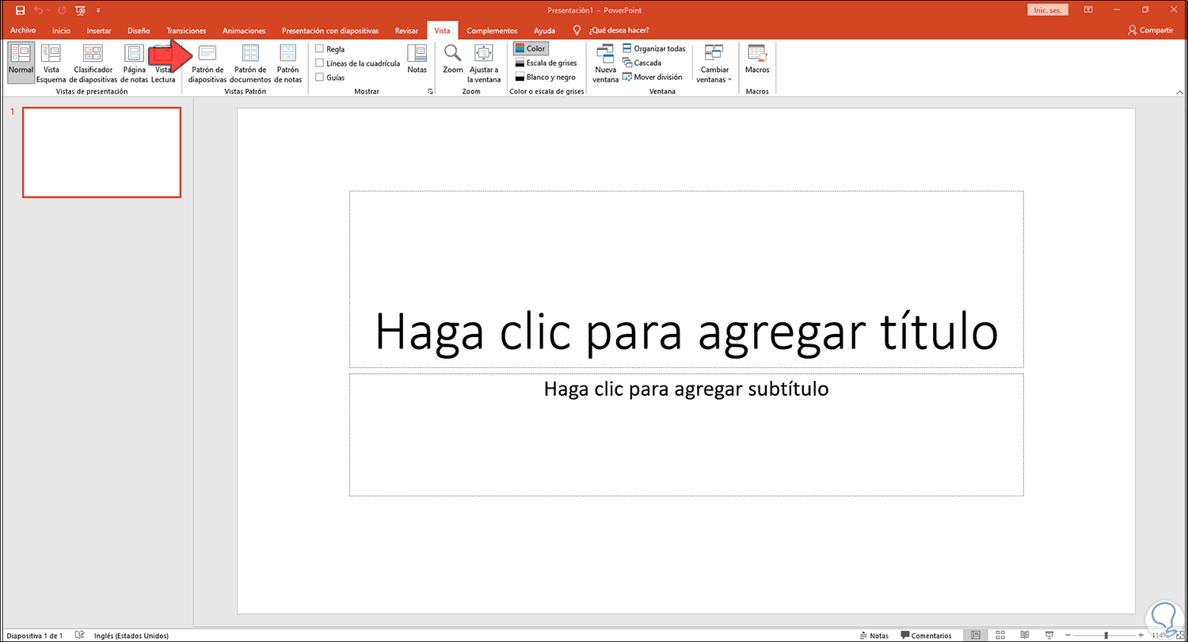Toggle Notas in the status bar
Image resolution: width=1188 pixels, height=642 pixels.
click(874, 636)
